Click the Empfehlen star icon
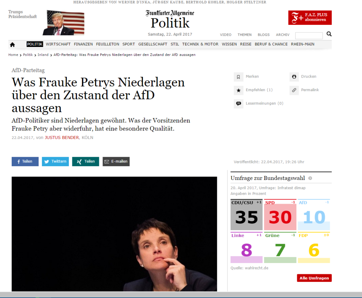The image size is (362, 298). click(x=239, y=90)
